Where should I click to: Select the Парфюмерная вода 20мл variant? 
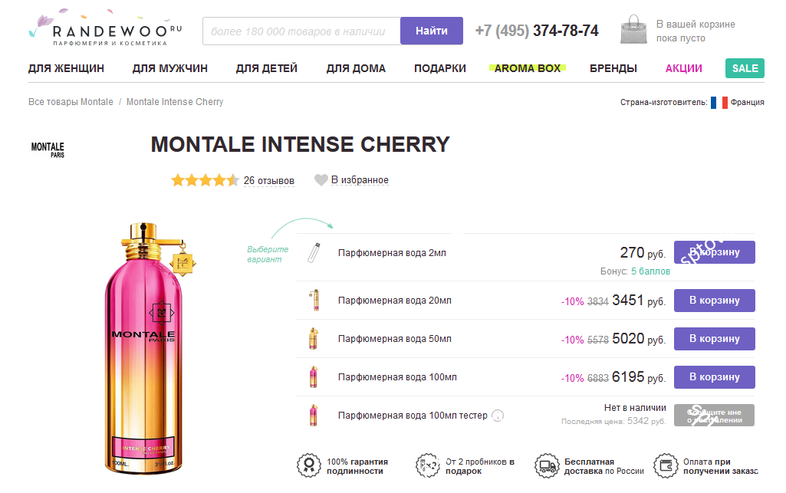[394, 300]
